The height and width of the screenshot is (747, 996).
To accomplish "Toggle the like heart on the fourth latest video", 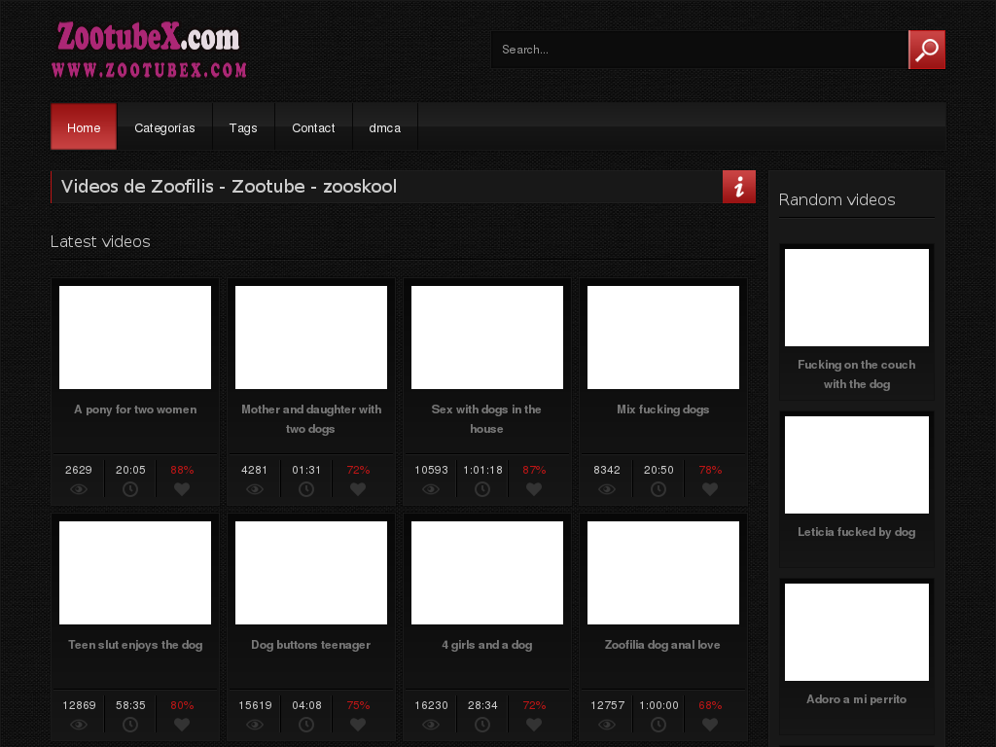I will click(x=710, y=489).
